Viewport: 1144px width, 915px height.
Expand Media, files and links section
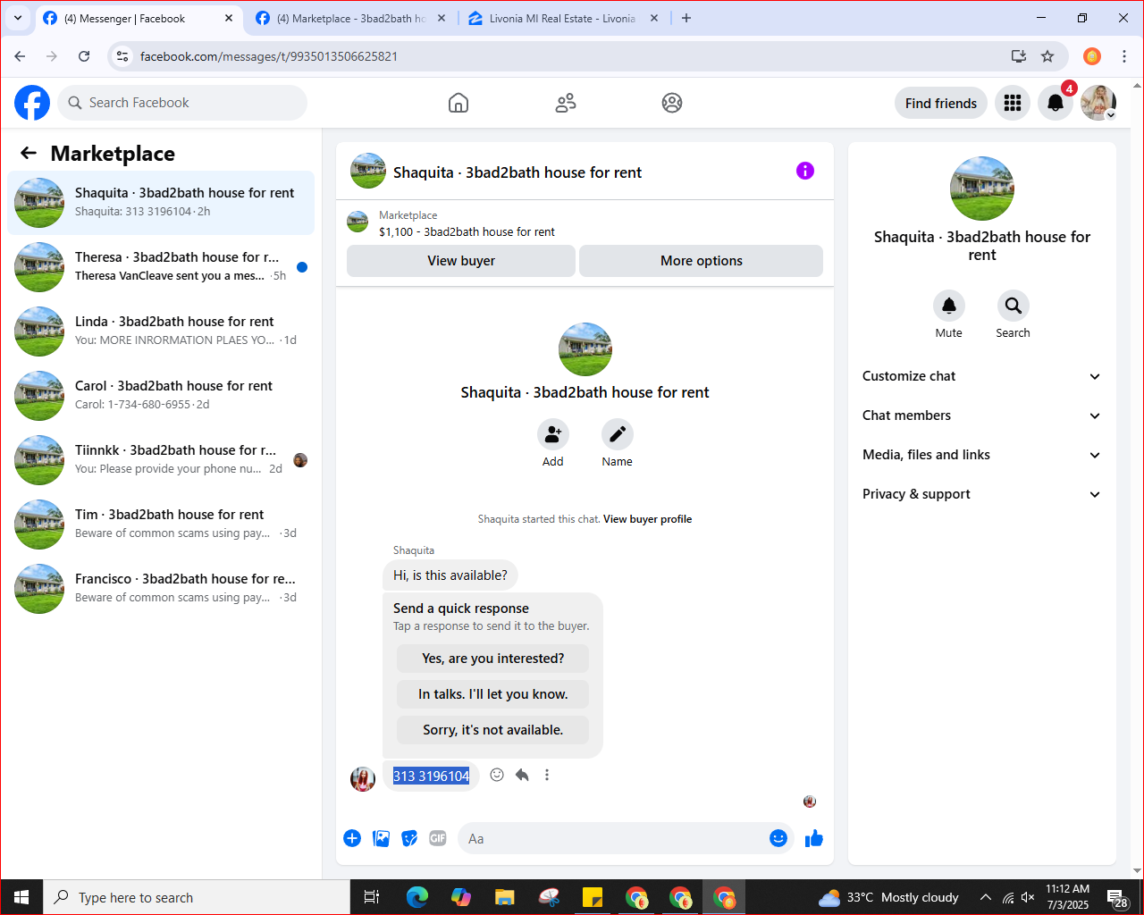tap(982, 455)
